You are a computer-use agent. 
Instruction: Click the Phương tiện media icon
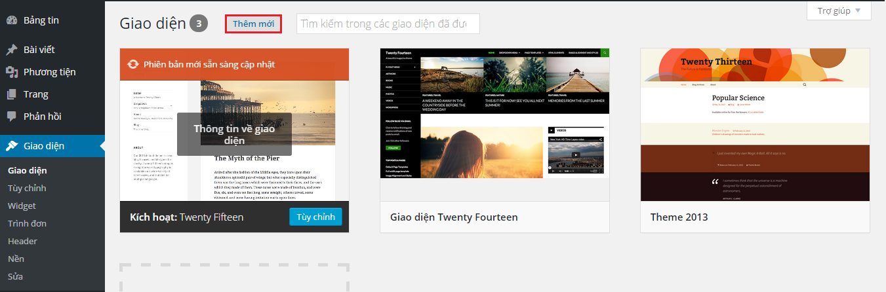click(x=12, y=72)
